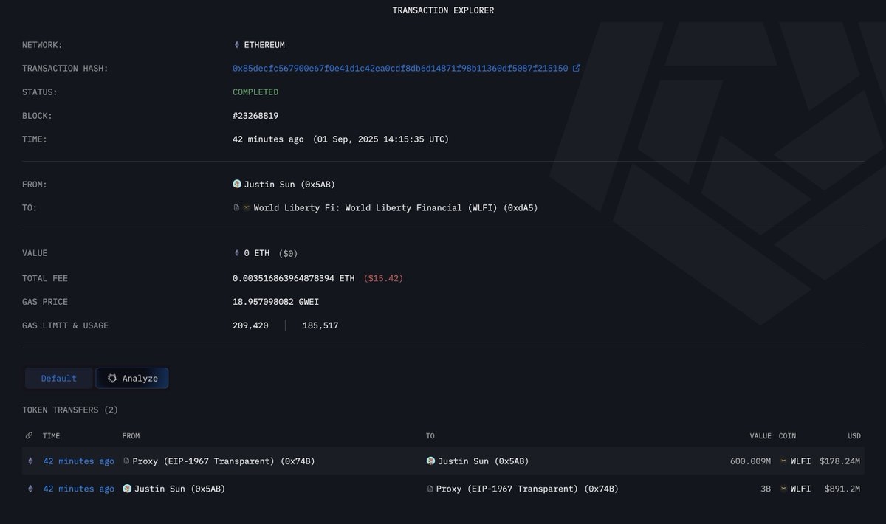Select the $178.24M USD amount
The image size is (886, 524).
tap(840, 461)
